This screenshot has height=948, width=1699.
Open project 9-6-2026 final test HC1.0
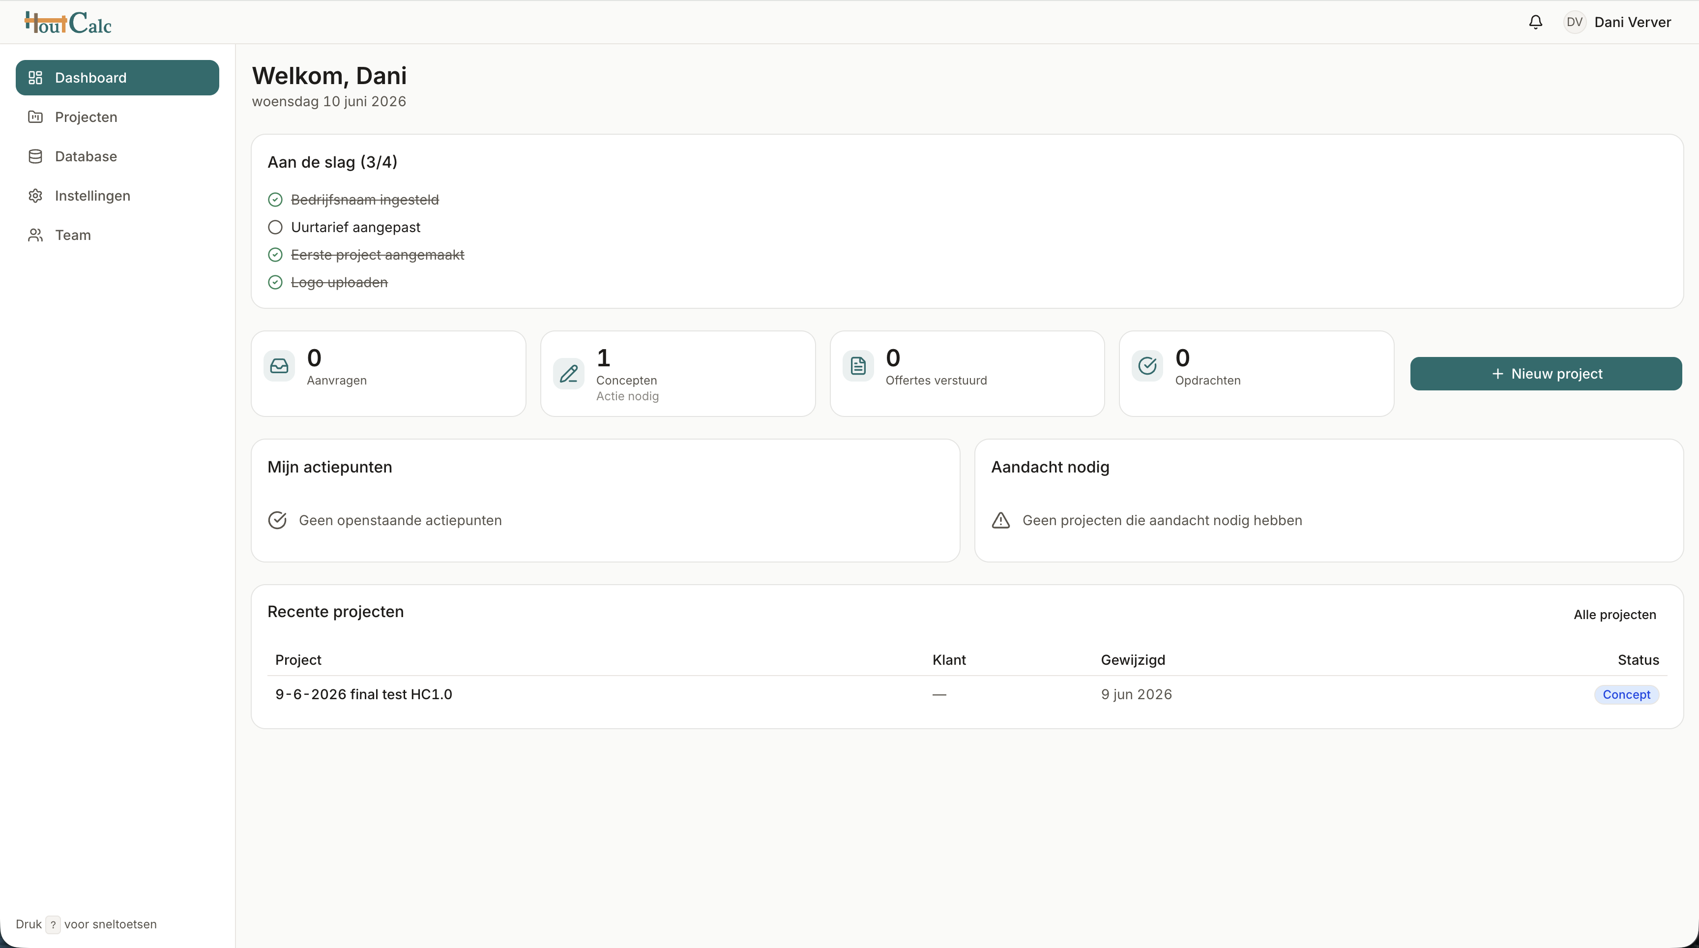click(x=363, y=694)
